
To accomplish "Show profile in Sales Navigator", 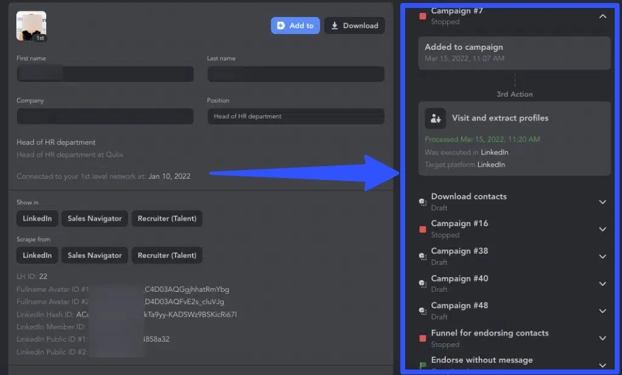I will tap(95, 219).
